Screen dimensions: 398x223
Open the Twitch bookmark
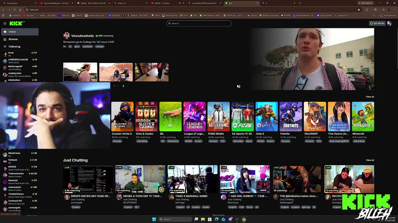[x=155, y=15]
